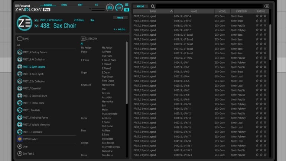Select PRST_A Factory Presets bank icon
Image resolution: width=286 pixels, height=161 pixels.
(20, 52)
